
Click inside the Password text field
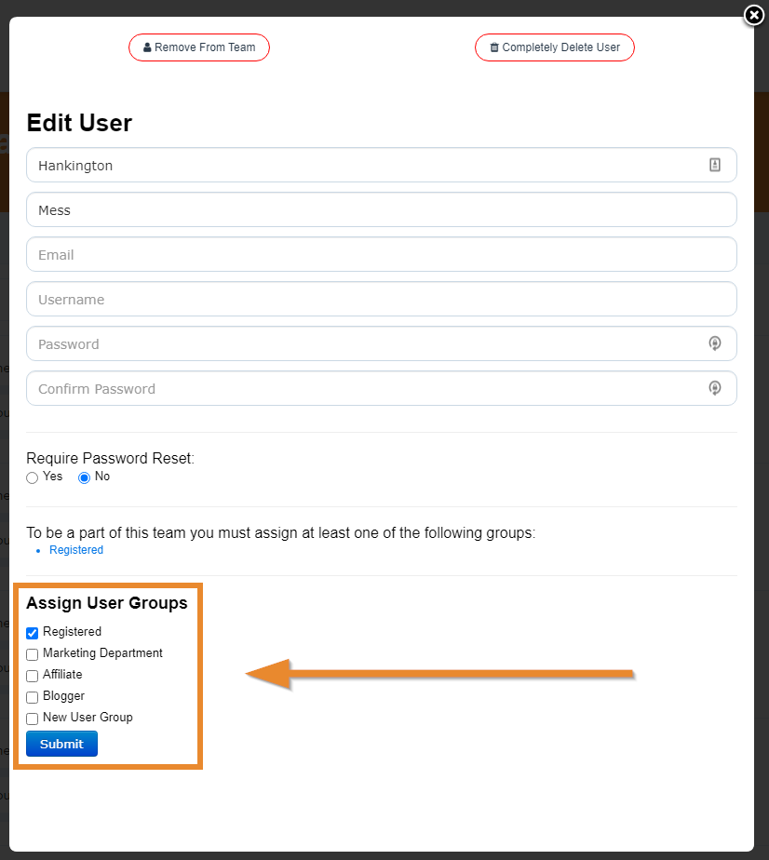coord(363,344)
